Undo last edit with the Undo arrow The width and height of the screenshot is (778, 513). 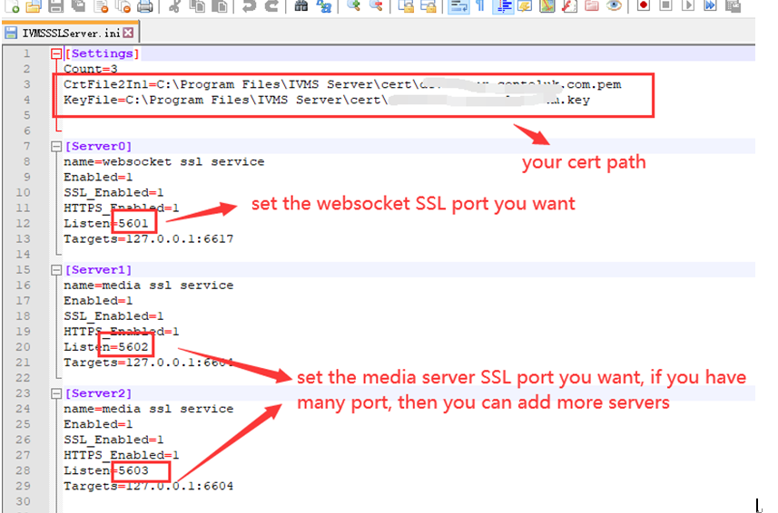tap(249, 6)
